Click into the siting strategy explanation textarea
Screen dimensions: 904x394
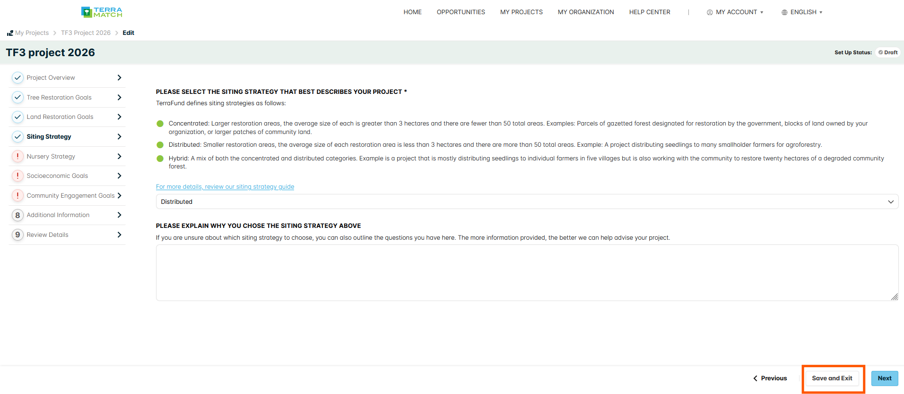527,273
